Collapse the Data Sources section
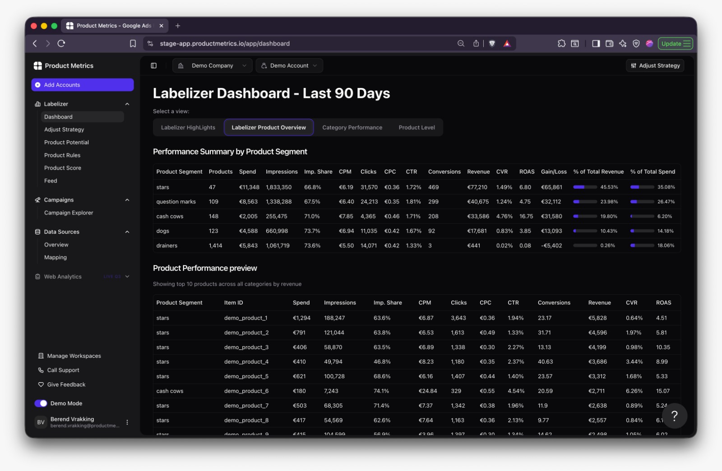 click(x=127, y=232)
